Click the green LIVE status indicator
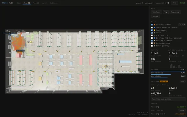Image resolution: width=187 pixels, height=117 pixels. [182, 3]
